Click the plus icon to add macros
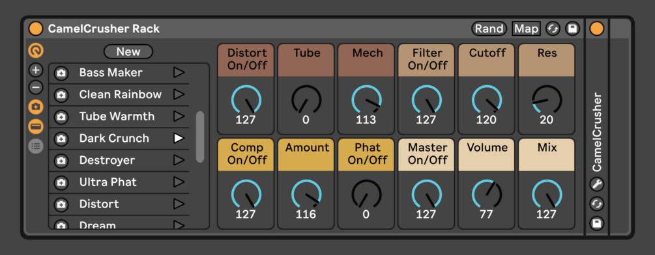655x255 pixels. 36,70
